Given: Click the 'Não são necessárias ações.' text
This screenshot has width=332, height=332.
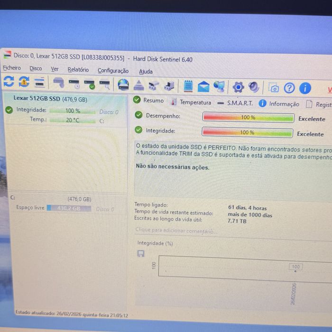Looking at the screenshot, I should [173, 166].
